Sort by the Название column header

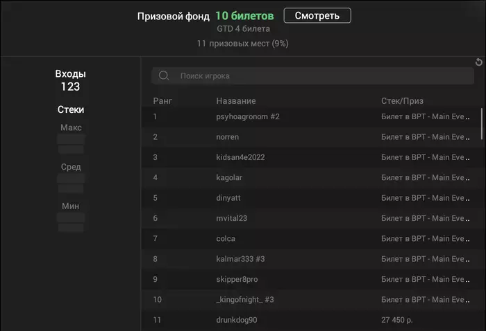(x=235, y=101)
